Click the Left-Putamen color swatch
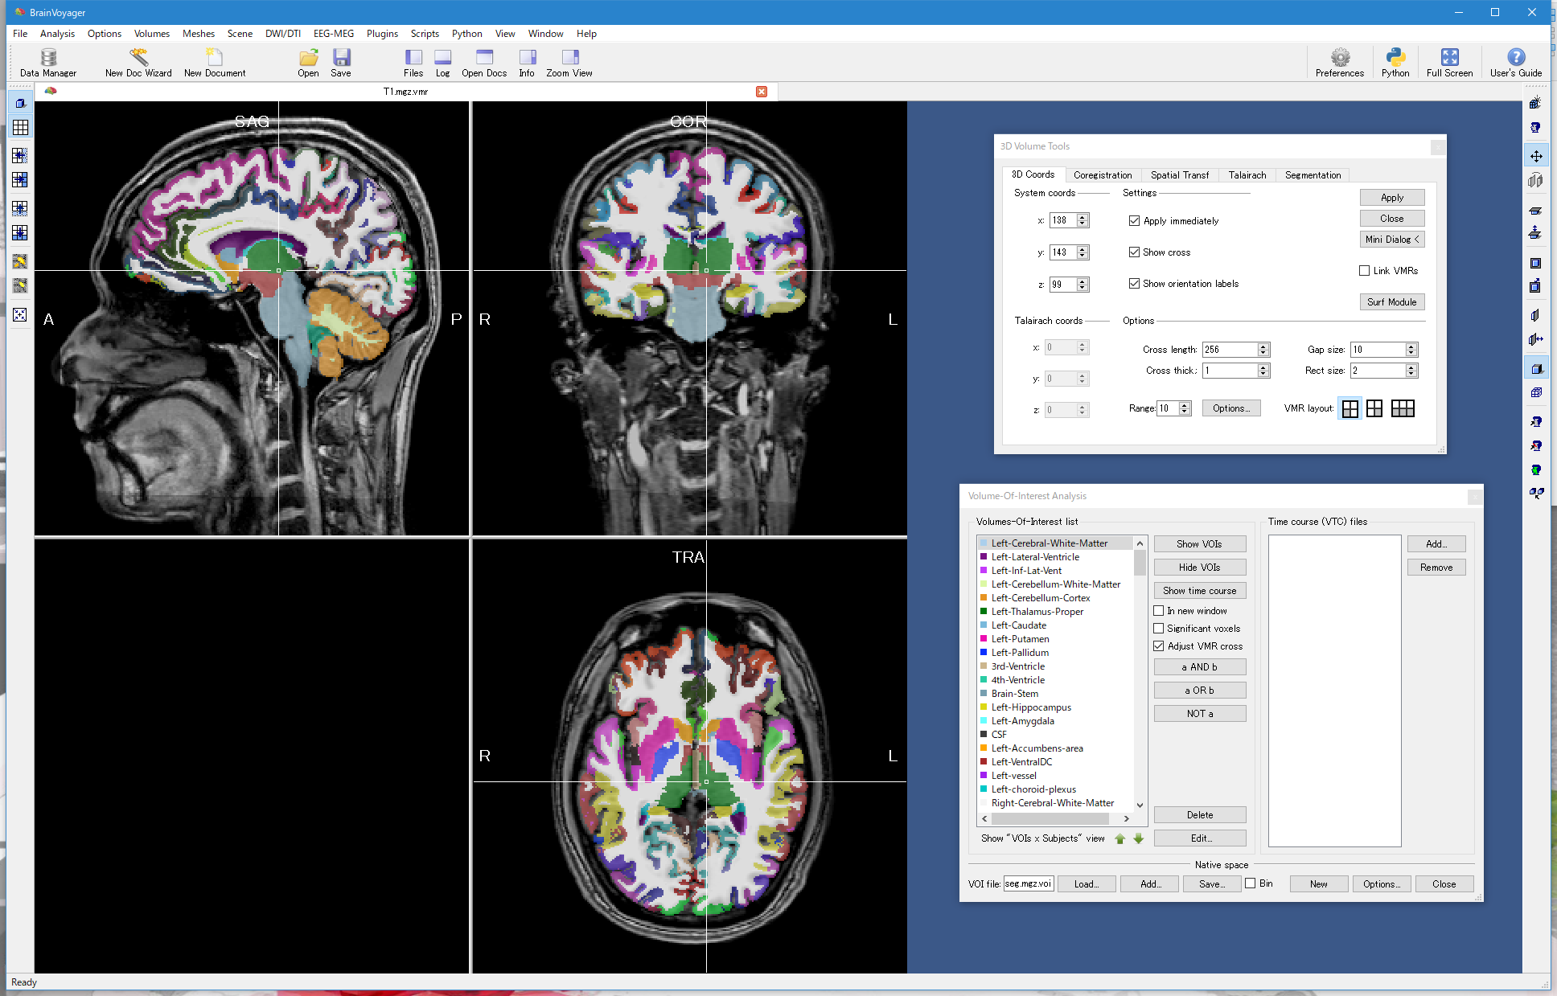Viewport: 1557px width, 996px height. coord(984,639)
